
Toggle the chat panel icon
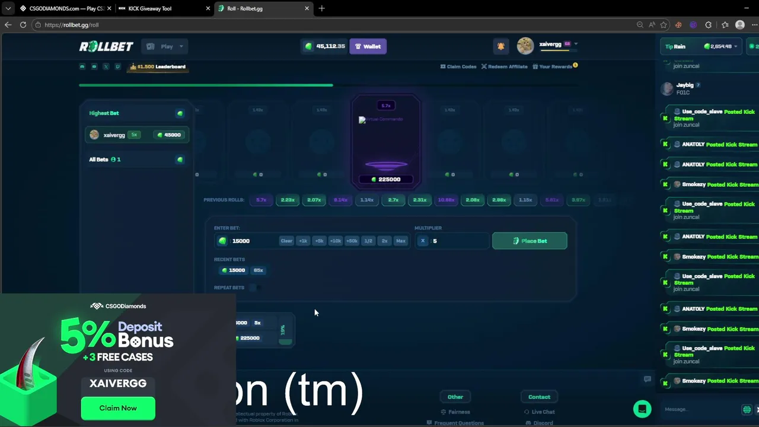[x=648, y=379]
